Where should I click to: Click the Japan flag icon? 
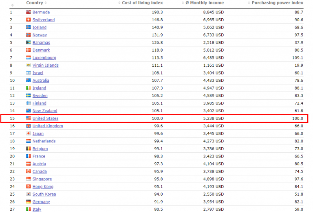29,133
